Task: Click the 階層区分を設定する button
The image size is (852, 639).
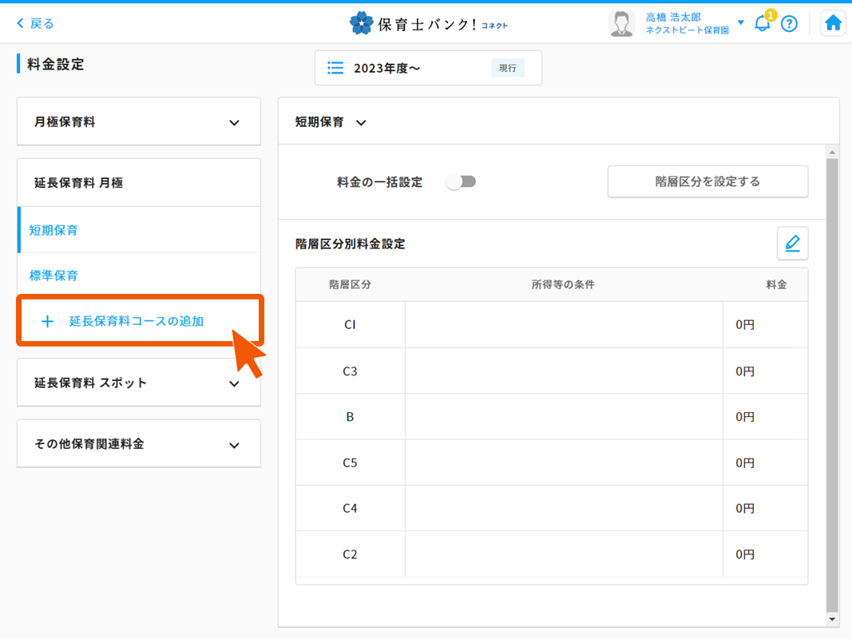Action: pyautogui.click(x=707, y=181)
